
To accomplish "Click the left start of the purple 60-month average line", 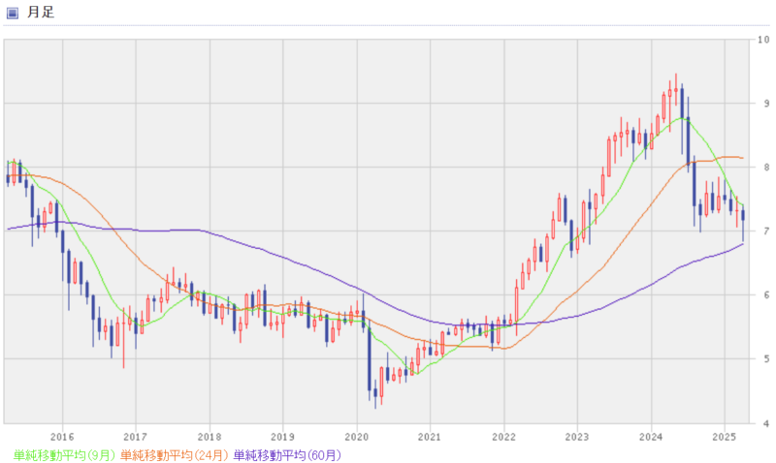I will [x=8, y=230].
